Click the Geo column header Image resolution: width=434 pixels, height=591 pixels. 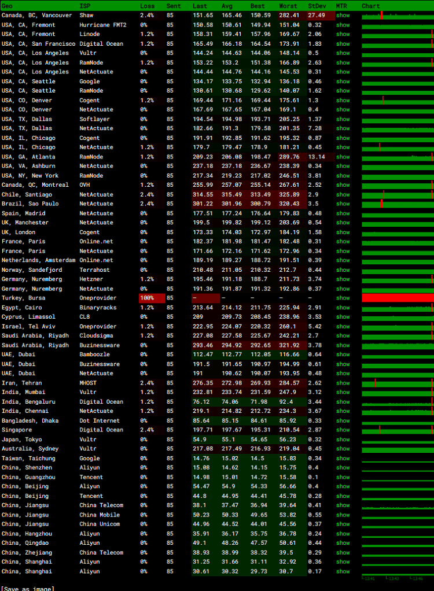pos(7,6)
